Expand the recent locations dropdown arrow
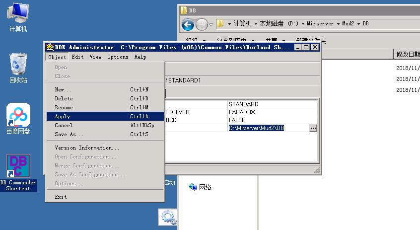Image resolution: width=420 pixels, height=230 pixels. (211, 24)
